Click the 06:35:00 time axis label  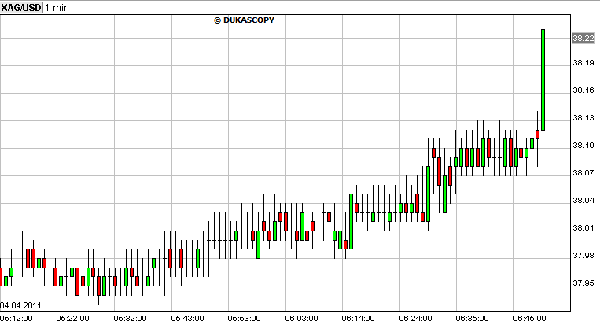tap(472, 318)
